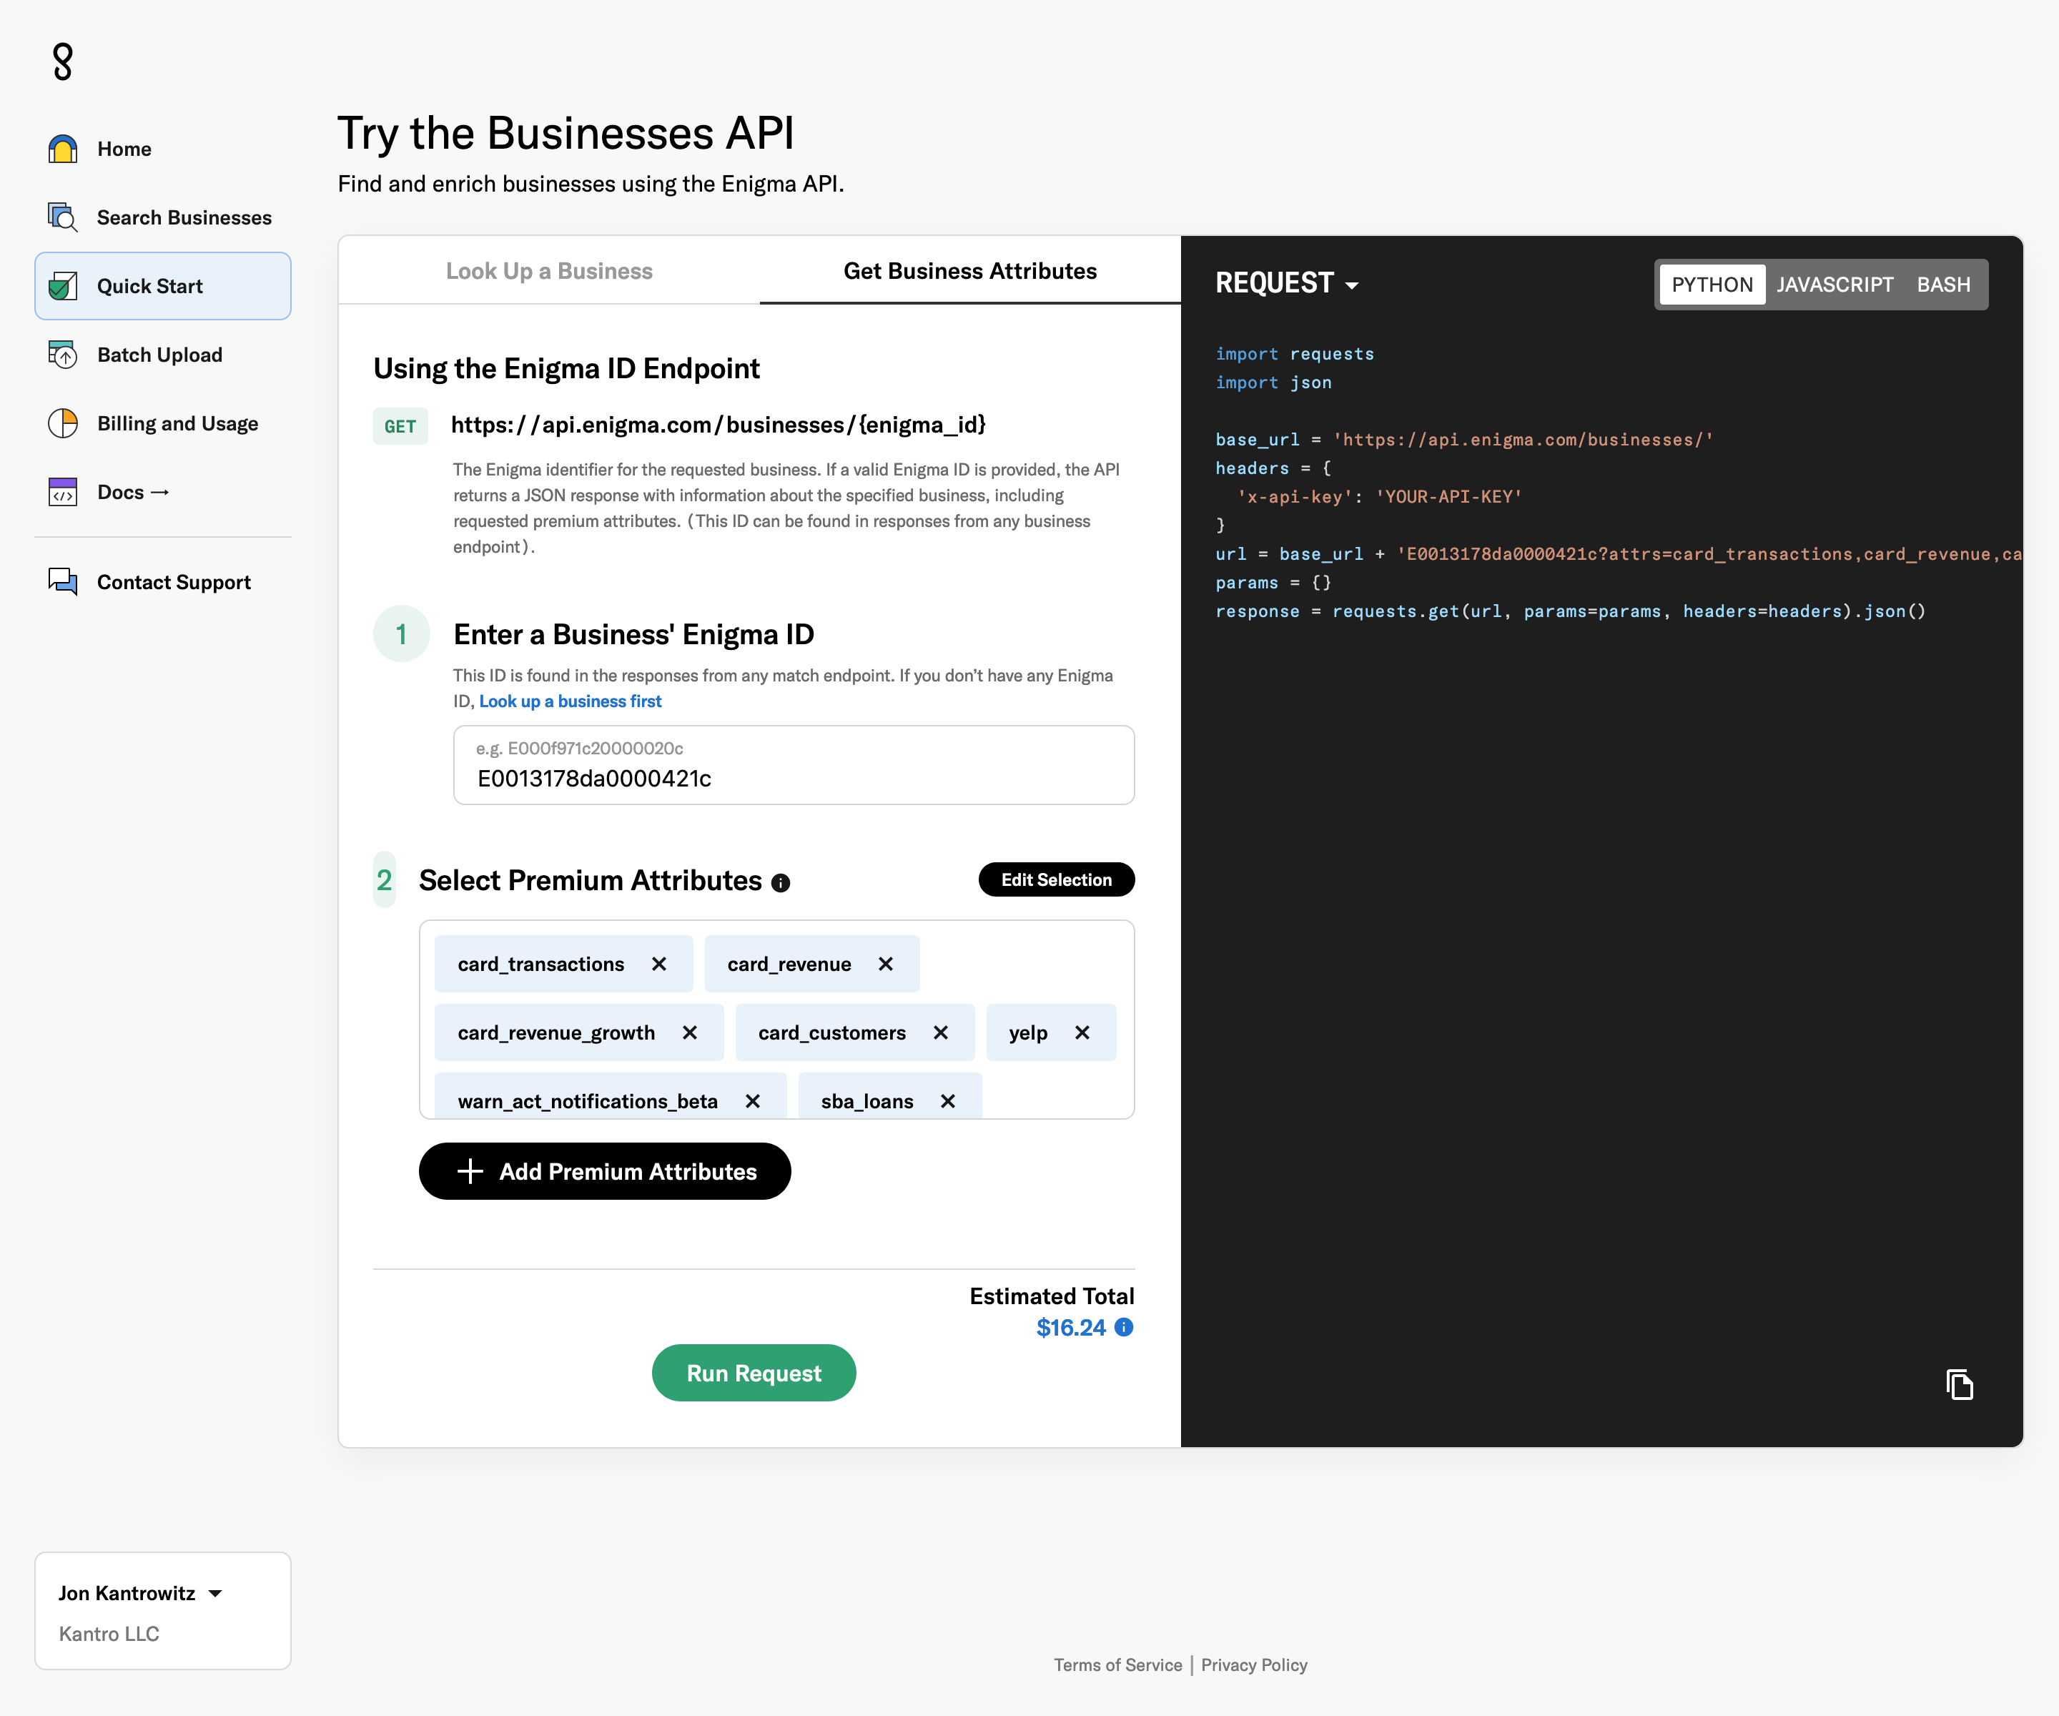Viewport: 2059px width, 1716px height.
Task: Remove the card_revenue_growth attribute
Action: coord(689,1032)
